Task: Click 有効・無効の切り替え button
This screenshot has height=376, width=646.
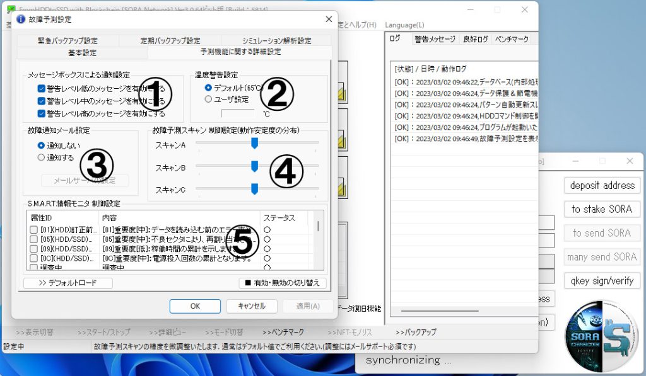Action: 283,283
